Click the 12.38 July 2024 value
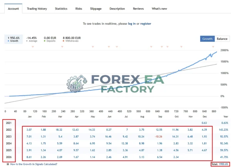Viewport: 231px width, 168px height. coord(125,143)
